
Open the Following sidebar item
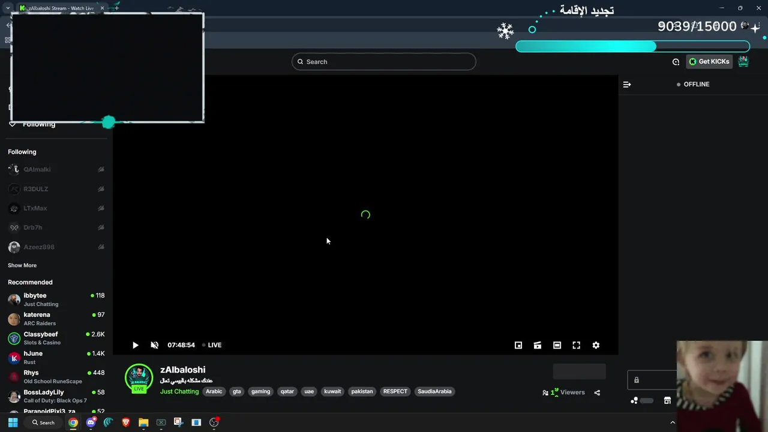tap(33, 124)
